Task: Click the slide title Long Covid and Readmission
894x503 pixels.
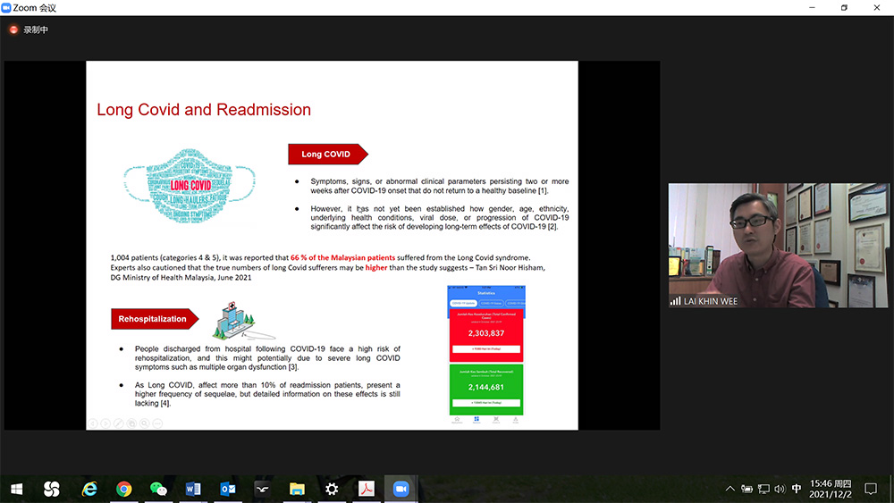Action: [x=204, y=109]
